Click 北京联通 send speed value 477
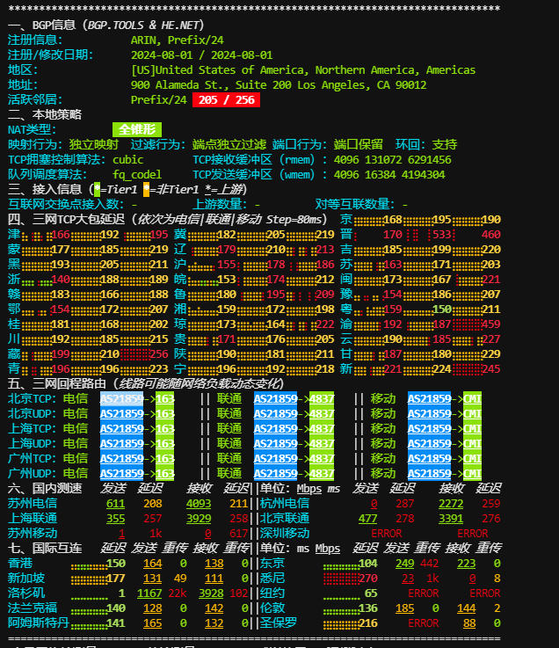Image resolution: width=559 pixels, height=648 pixels. [367, 518]
